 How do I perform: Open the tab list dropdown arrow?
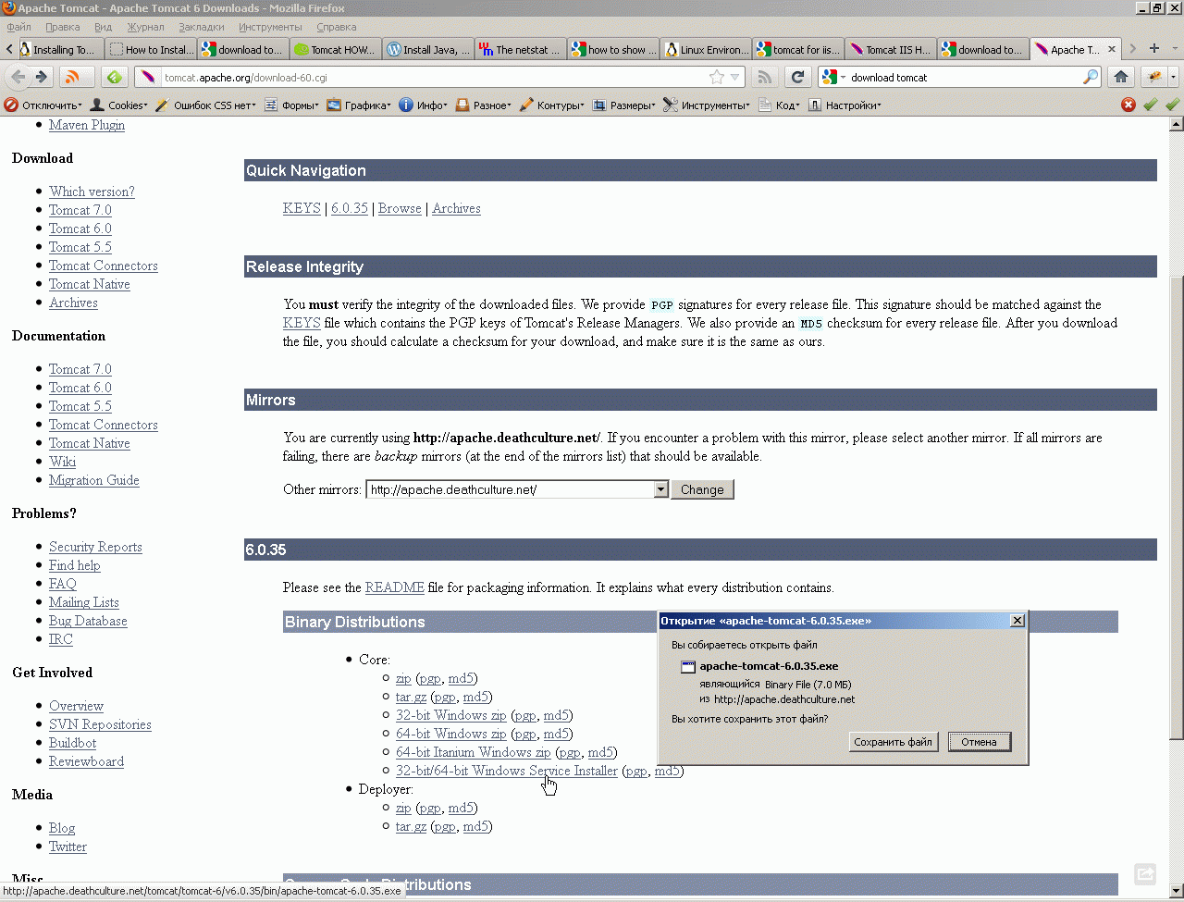click(x=1175, y=49)
